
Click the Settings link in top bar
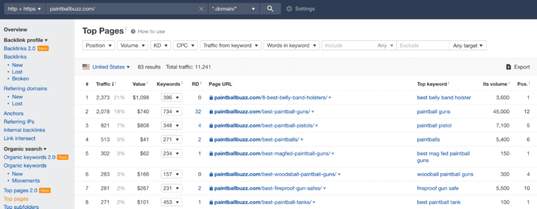coord(305,9)
